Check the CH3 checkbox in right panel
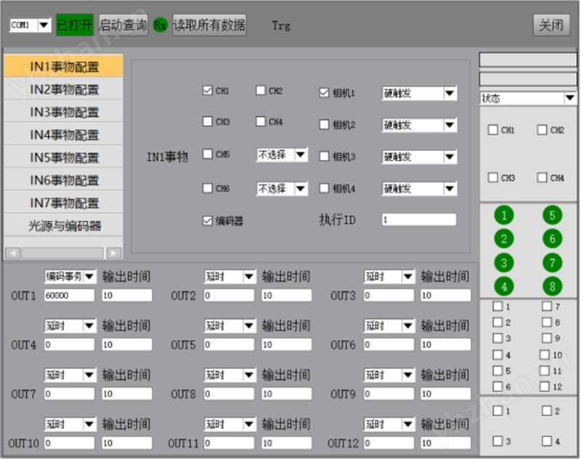Viewport: 581px width, 459px height. [493, 177]
